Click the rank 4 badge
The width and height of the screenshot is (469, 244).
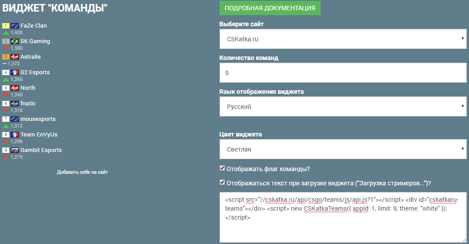(x=6, y=72)
